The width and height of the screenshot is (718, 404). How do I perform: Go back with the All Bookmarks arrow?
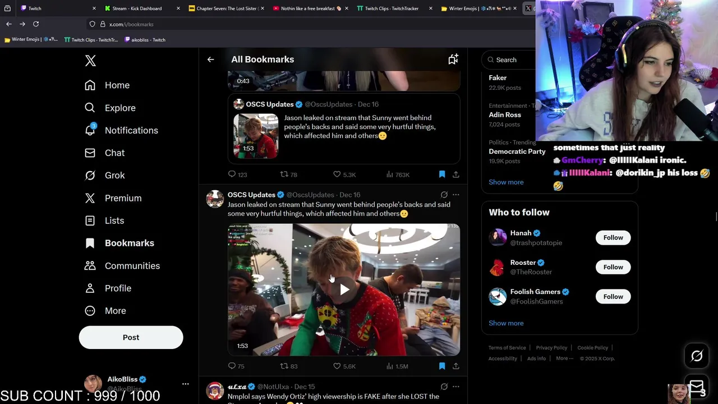coord(210,59)
